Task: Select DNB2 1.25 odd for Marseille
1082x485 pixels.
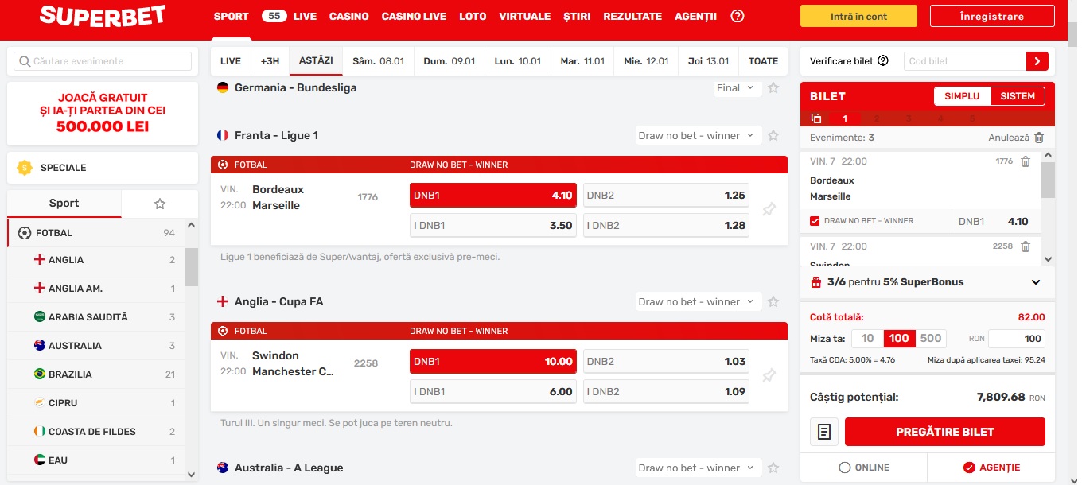Action: pyautogui.click(x=666, y=196)
